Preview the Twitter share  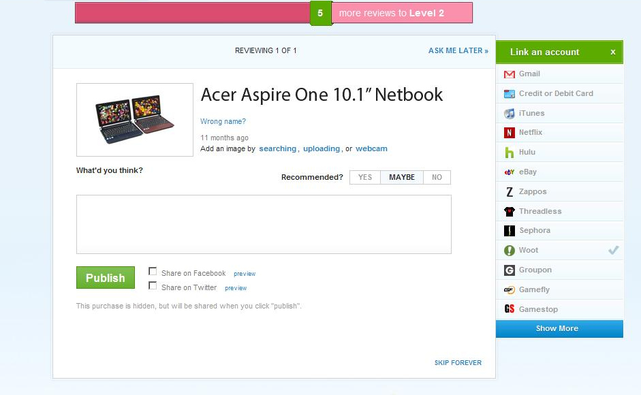[236, 288]
